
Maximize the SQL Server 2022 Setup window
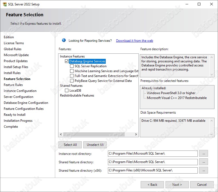click(x=199, y=4)
